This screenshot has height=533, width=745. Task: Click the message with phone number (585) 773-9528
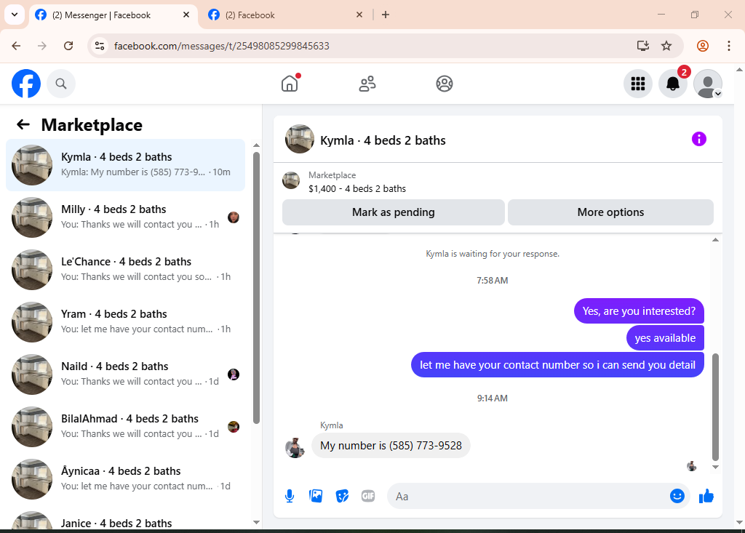391,446
